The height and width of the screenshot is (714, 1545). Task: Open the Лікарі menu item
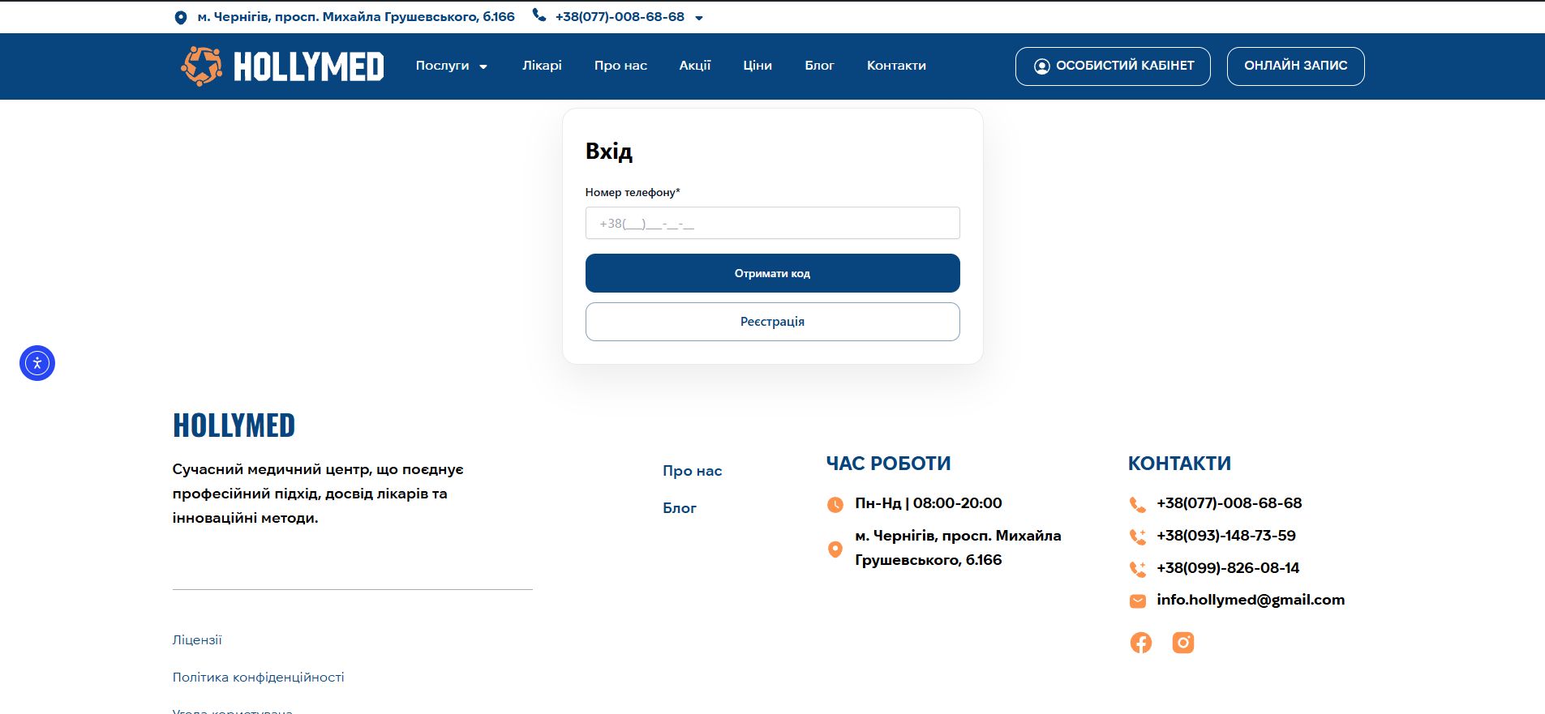(542, 66)
